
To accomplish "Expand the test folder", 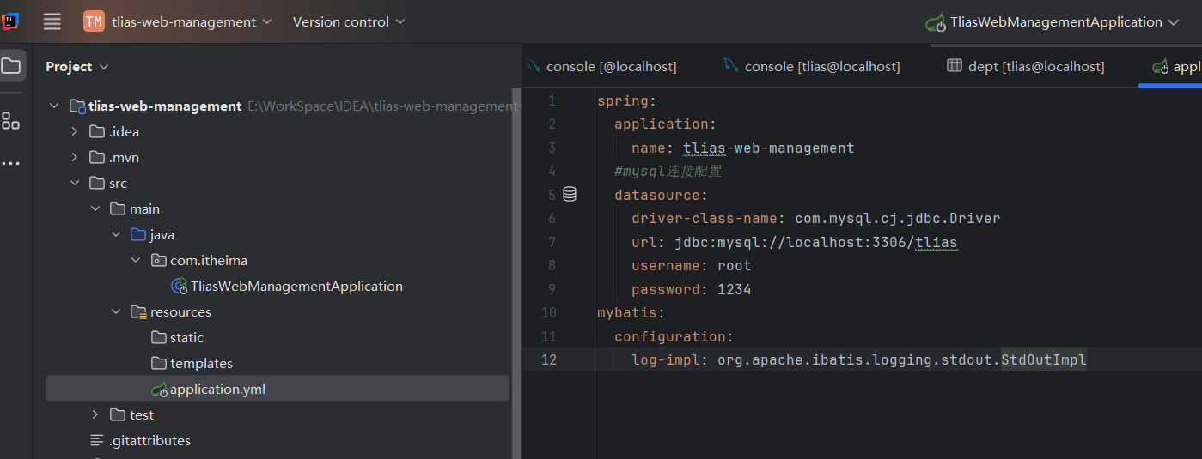I will [95, 415].
